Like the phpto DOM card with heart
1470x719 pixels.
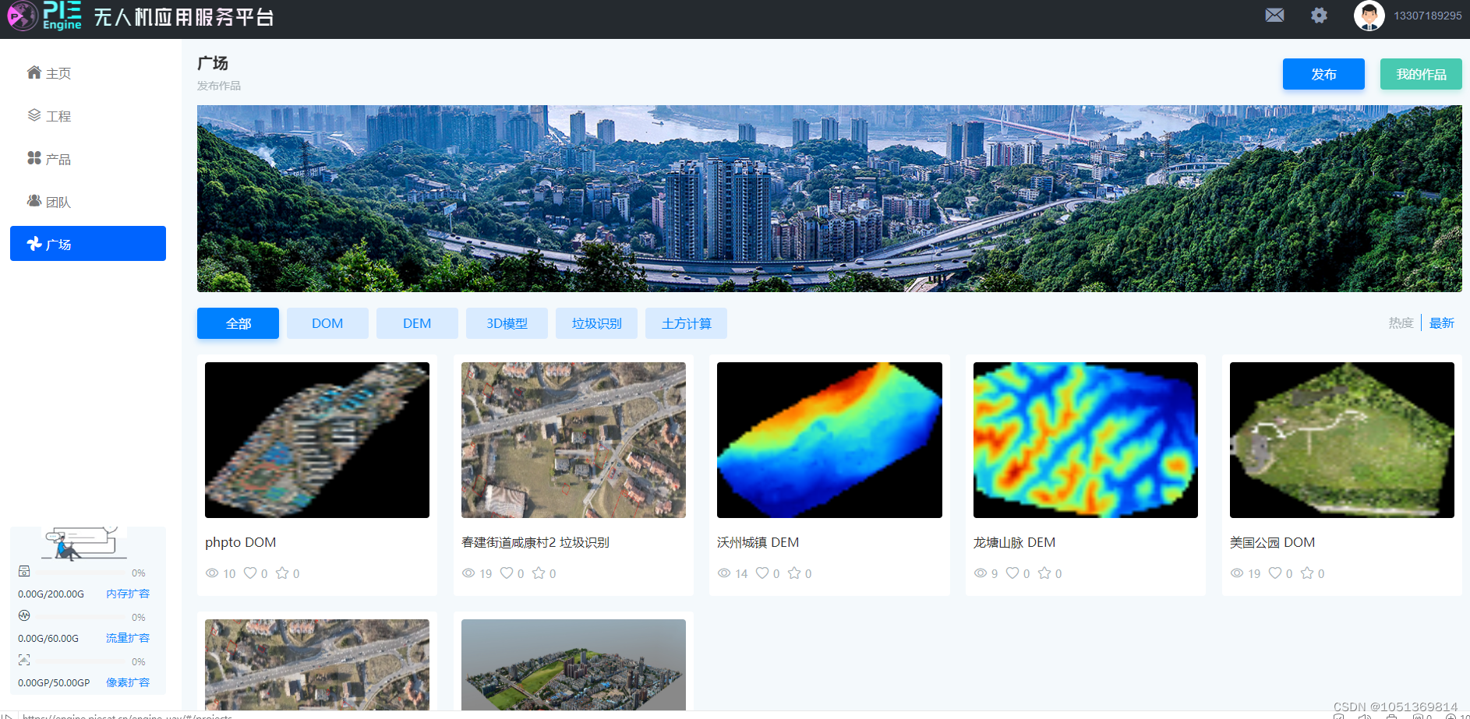tap(250, 573)
